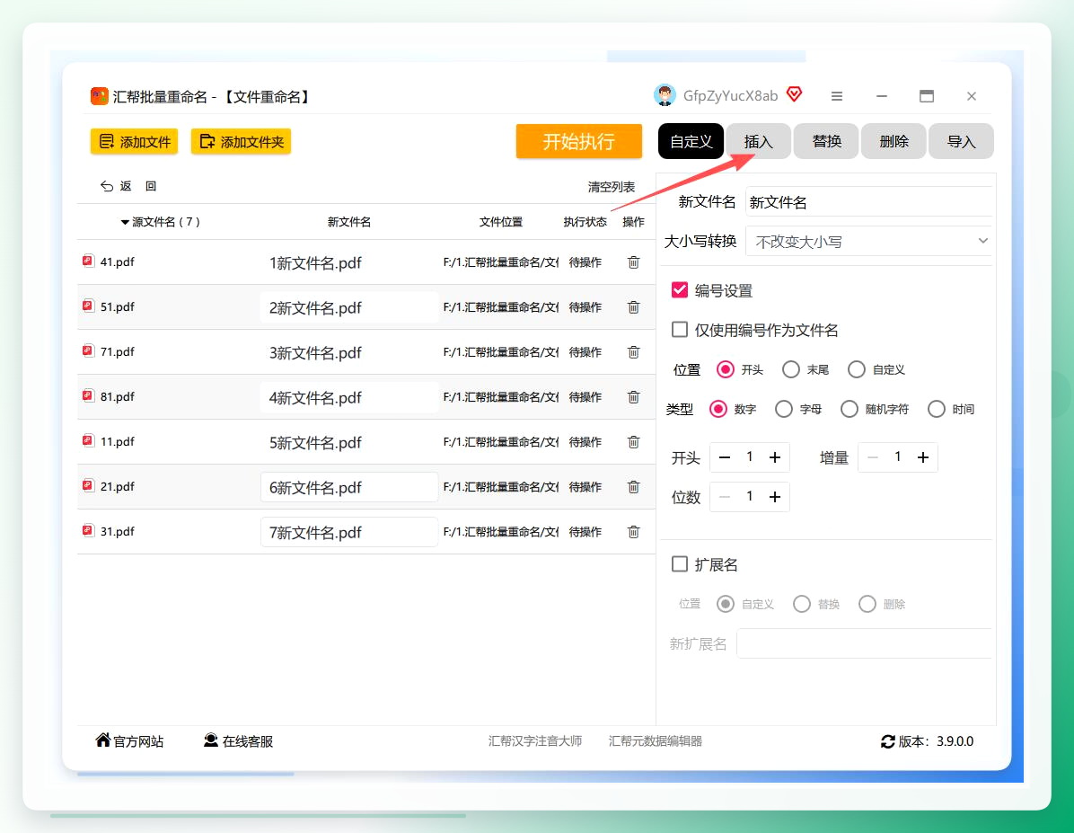This screenshot has width=1074, height=833.
Task: Delete 31.pdf using the trash icon
Action: pos(634,531)
